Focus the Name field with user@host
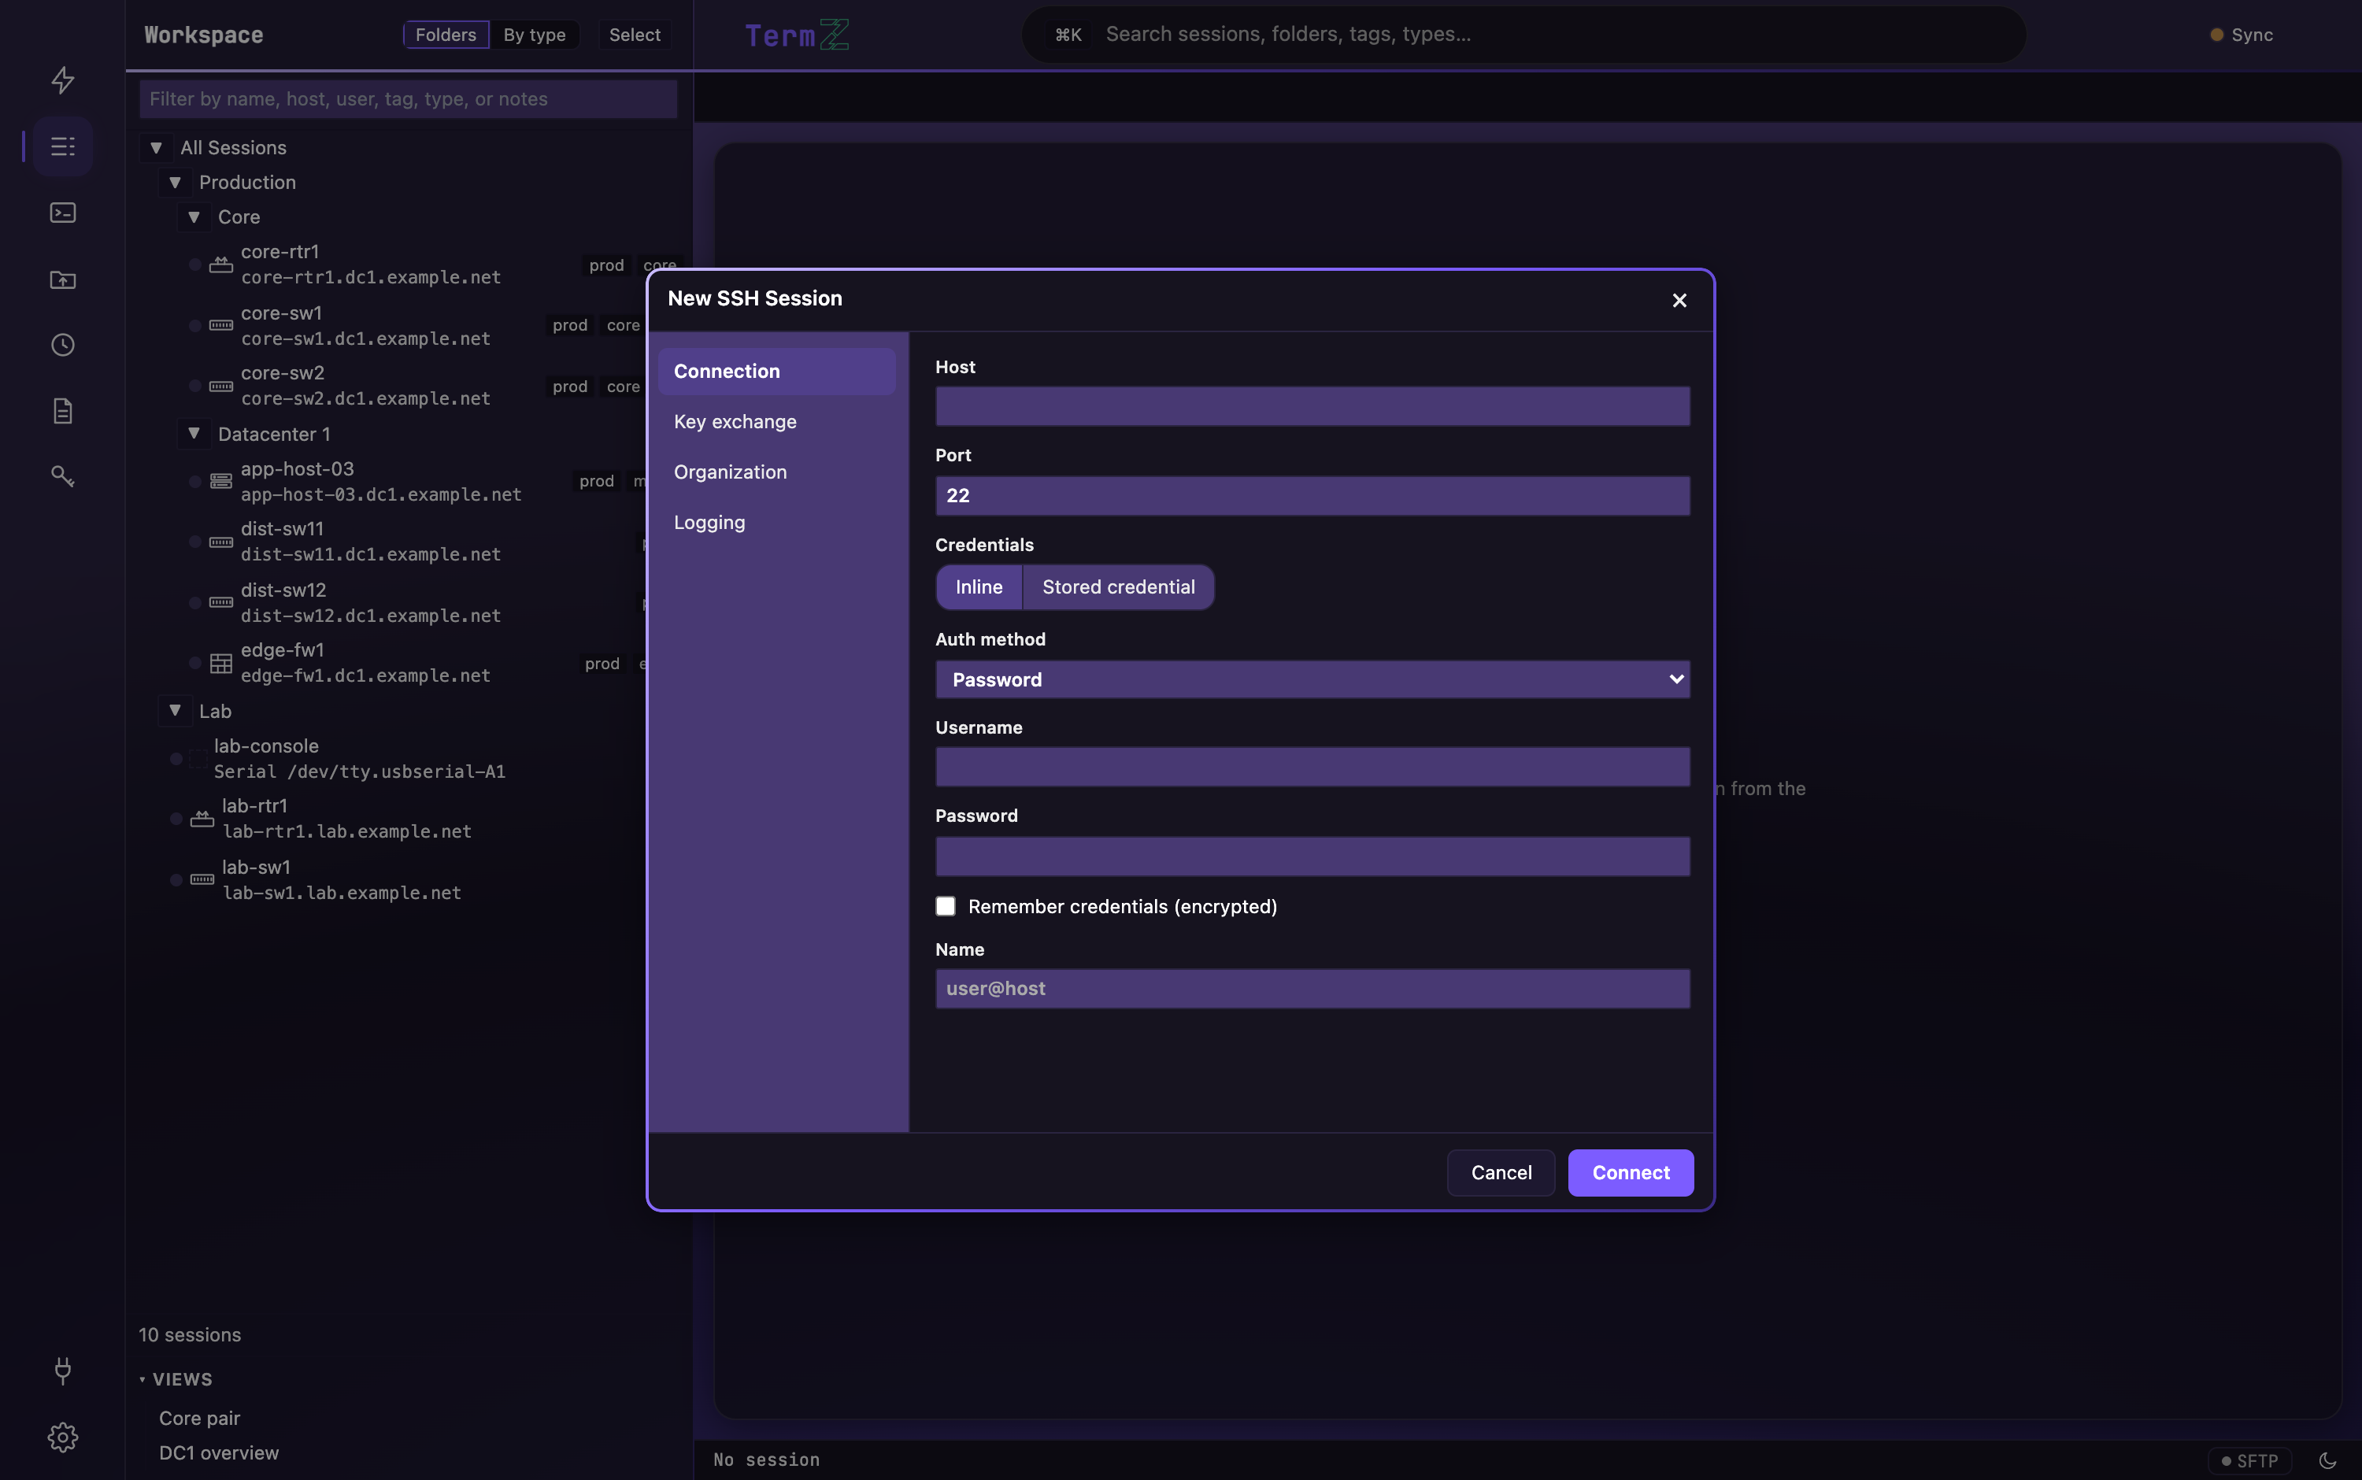Viewport: 2362px width, 1480px height. tap(1312, 989)
